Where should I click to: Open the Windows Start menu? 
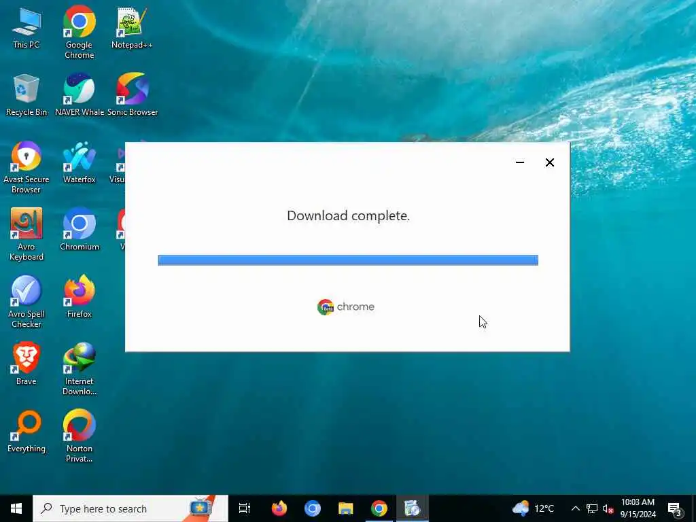click(16, 508)
